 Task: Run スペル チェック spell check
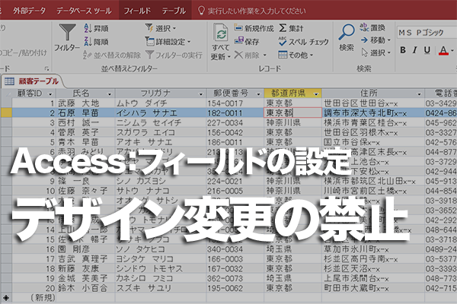(303, 42)
